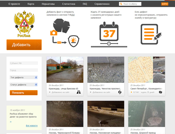Image resolution: width=175 pixels, height=134 pixels.
Task: Open the Карта menu item
Action: click(x=31, y=4)
